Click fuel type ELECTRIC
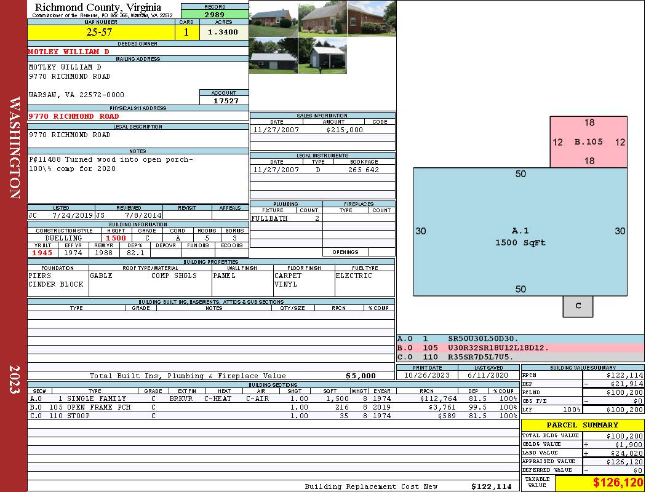This screenshot has height=492, width=646. tap(354, 276)
